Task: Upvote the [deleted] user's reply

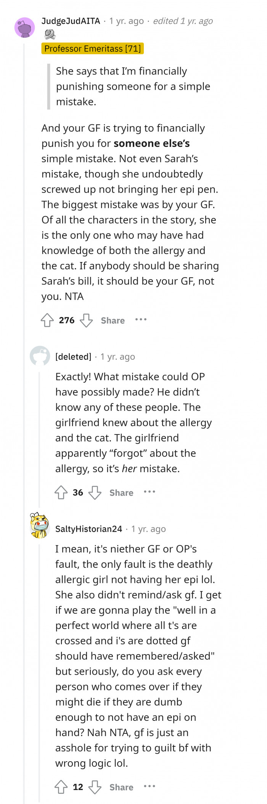Action: click(x=61, y=492)
